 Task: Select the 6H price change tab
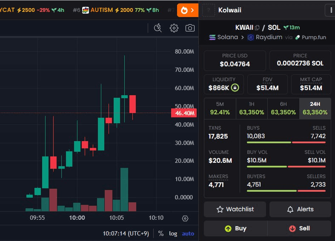pos(283,108)
